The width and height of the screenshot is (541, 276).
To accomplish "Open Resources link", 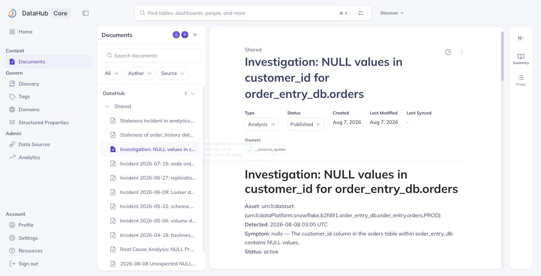I will click(x=49, y=251).
